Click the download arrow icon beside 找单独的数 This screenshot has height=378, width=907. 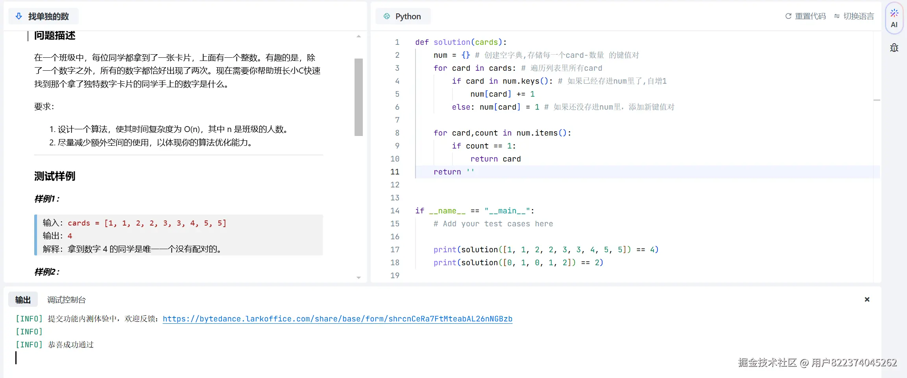pos(18,16)
